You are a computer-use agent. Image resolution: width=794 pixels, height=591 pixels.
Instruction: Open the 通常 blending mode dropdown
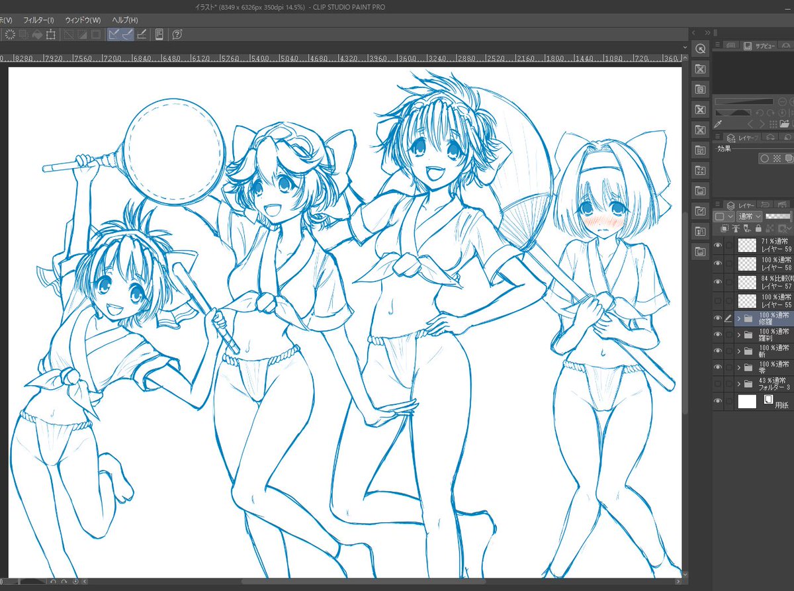pos(750,216)
